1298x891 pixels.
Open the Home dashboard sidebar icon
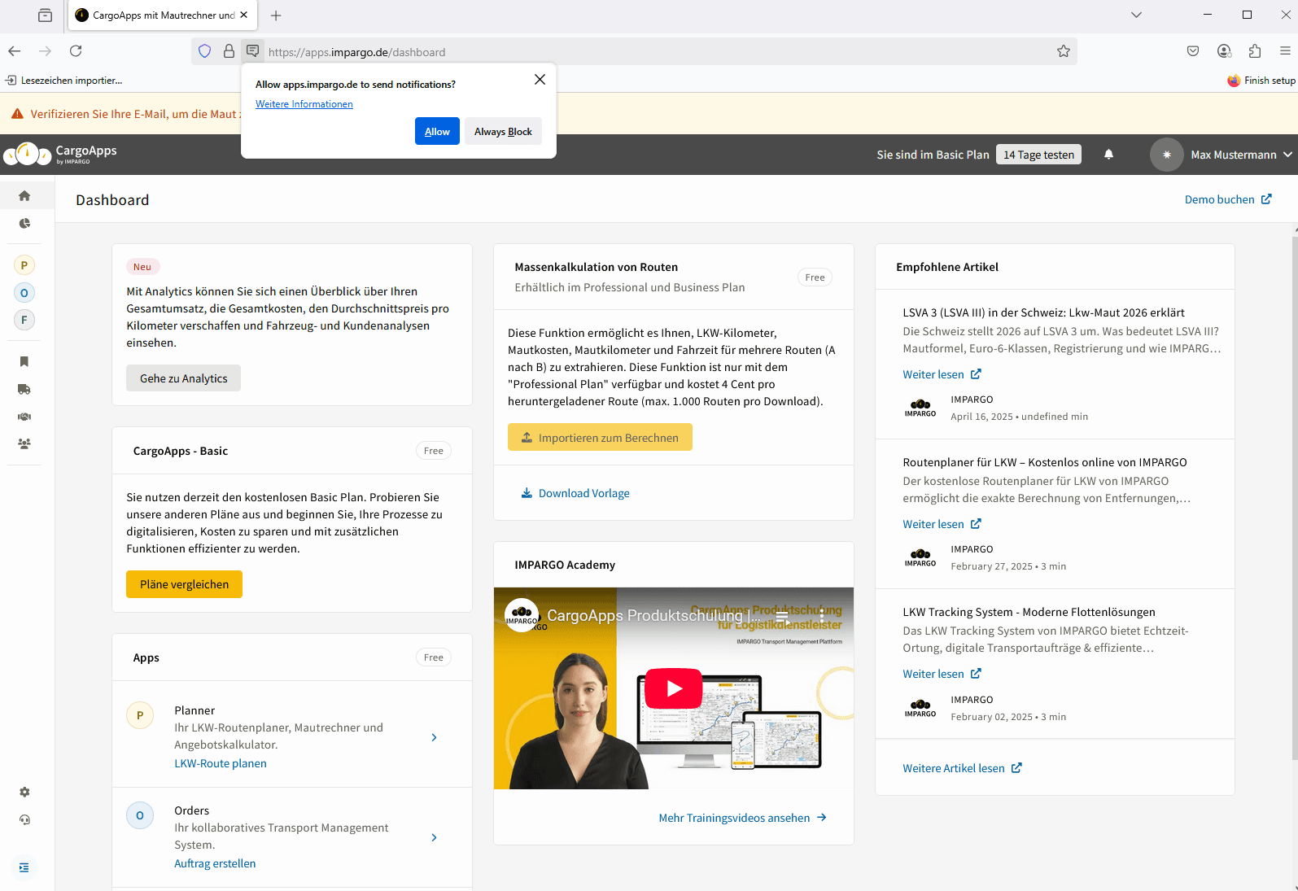pyautogui.click(x=24, y=195)
